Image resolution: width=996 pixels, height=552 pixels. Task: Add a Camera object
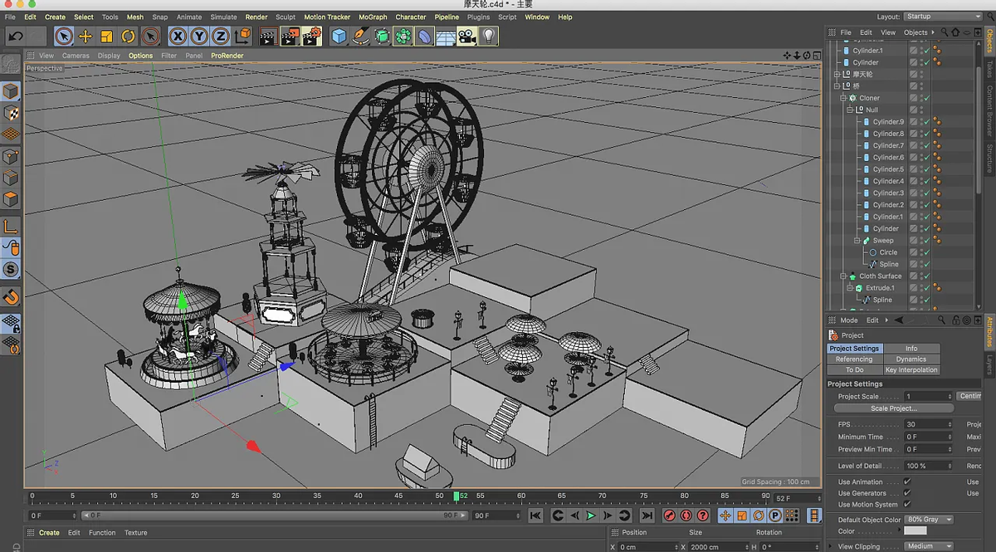click(x=467, y=36)
